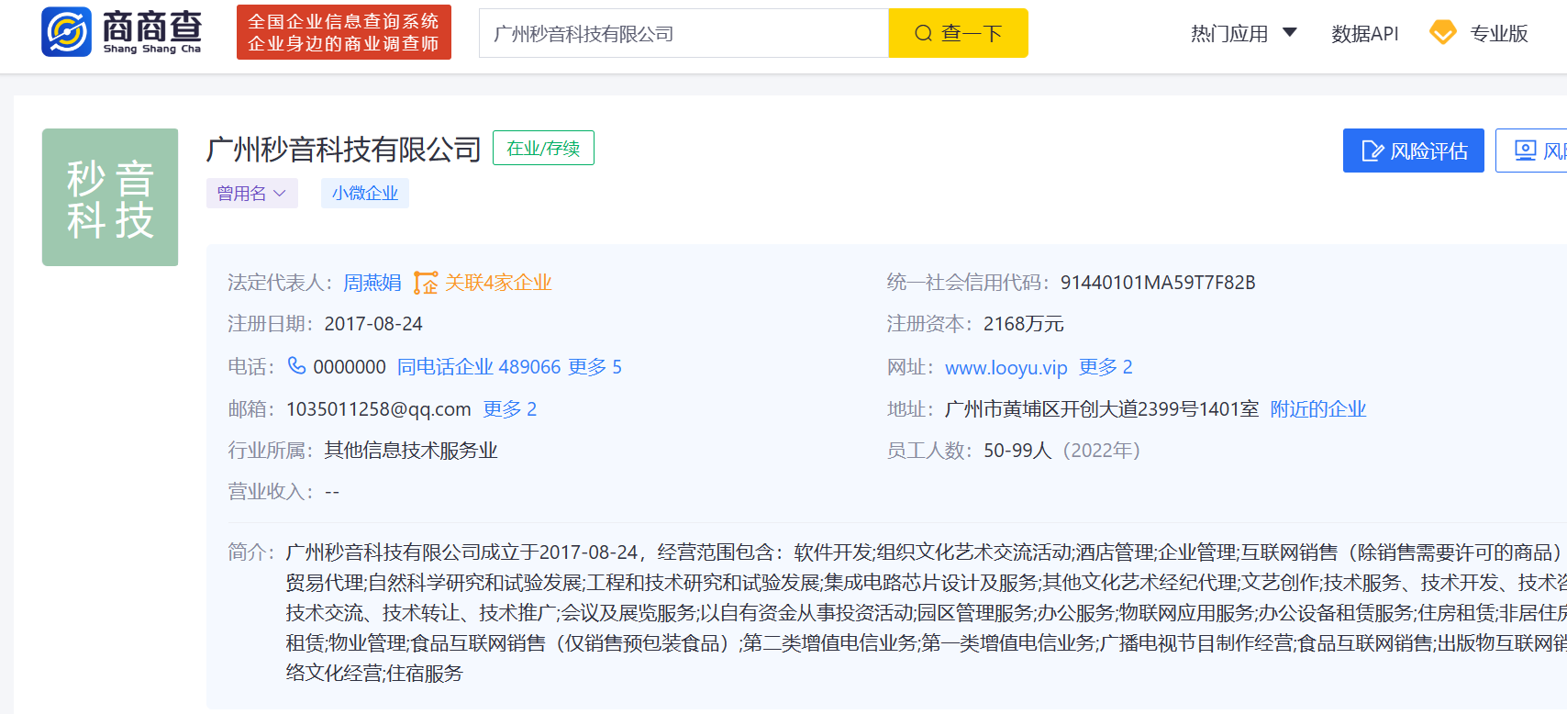The image size is (1567, 714).
Task: Expand the 热门应用 dropdown arrow
Action: tap(1290, 33)
